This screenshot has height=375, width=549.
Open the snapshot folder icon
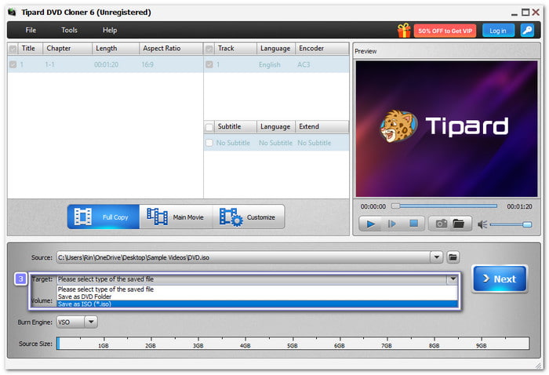(x=458, y=224)
